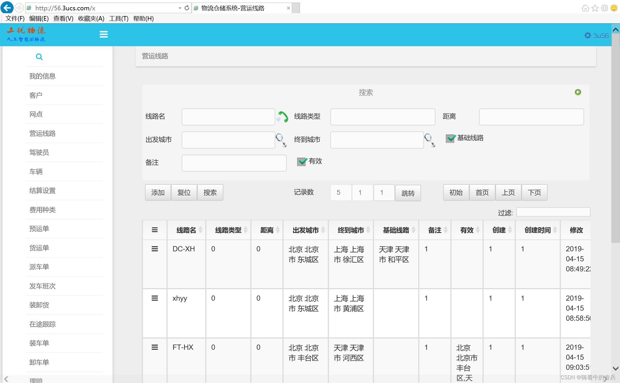Click the 过滤 filter input field
Viewport: 620px width, 383px height.
[553, 212]
